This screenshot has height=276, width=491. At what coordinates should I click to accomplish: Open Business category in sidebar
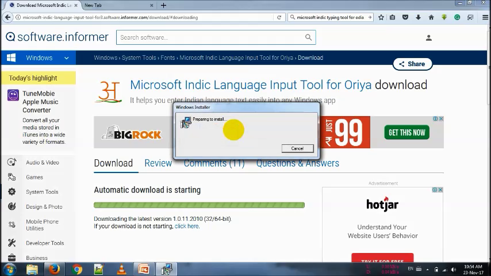pos(37,258)
